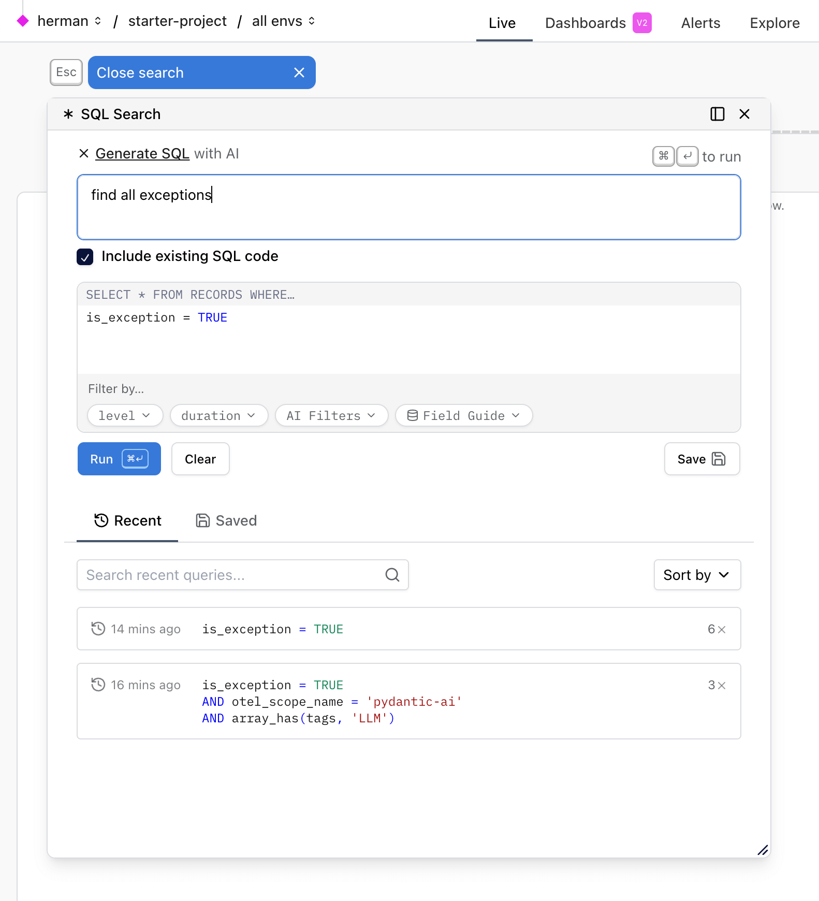Run the SQL query

[x=119, y=459]
